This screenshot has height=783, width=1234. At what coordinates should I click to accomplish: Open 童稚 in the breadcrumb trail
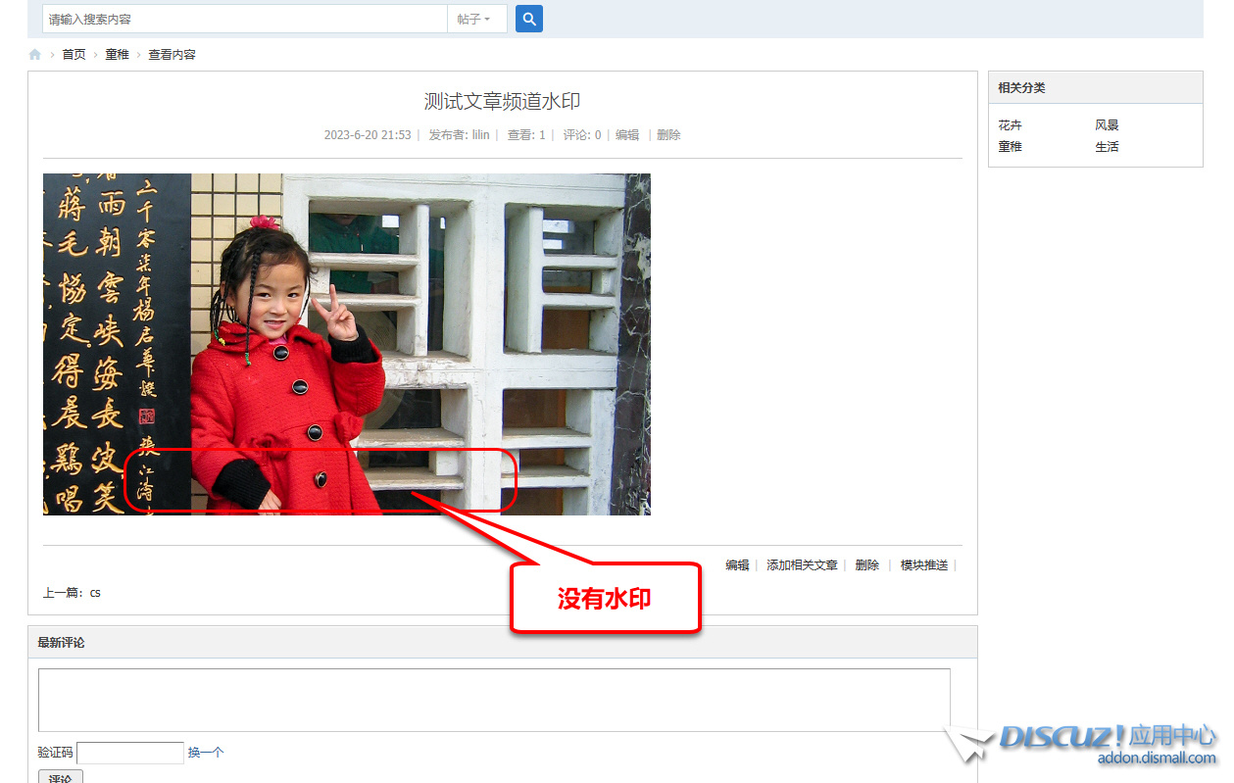pos(117,55)
